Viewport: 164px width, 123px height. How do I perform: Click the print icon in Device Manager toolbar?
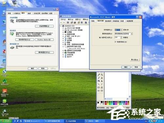click(75, 23)
